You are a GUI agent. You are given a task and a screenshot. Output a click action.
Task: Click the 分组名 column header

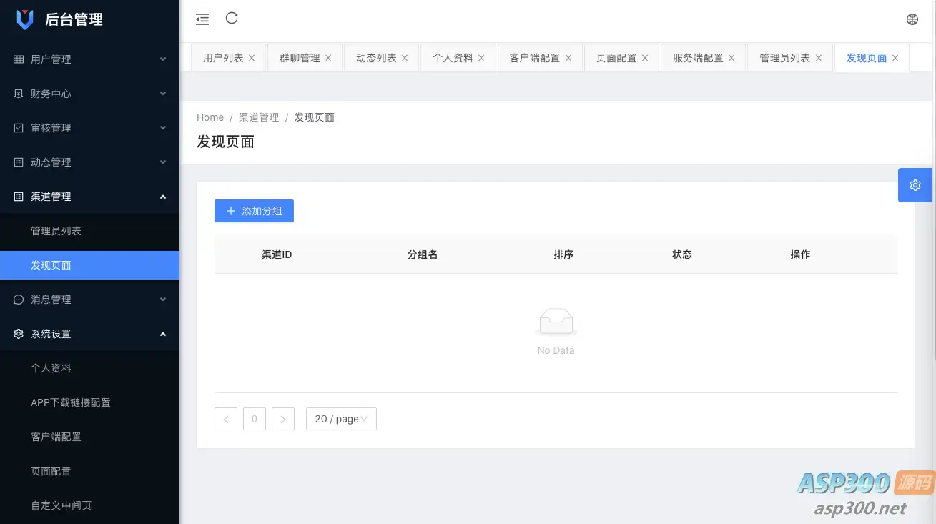[x=423, y=254]
